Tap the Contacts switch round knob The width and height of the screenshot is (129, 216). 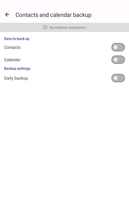click(x=116, y=47)
